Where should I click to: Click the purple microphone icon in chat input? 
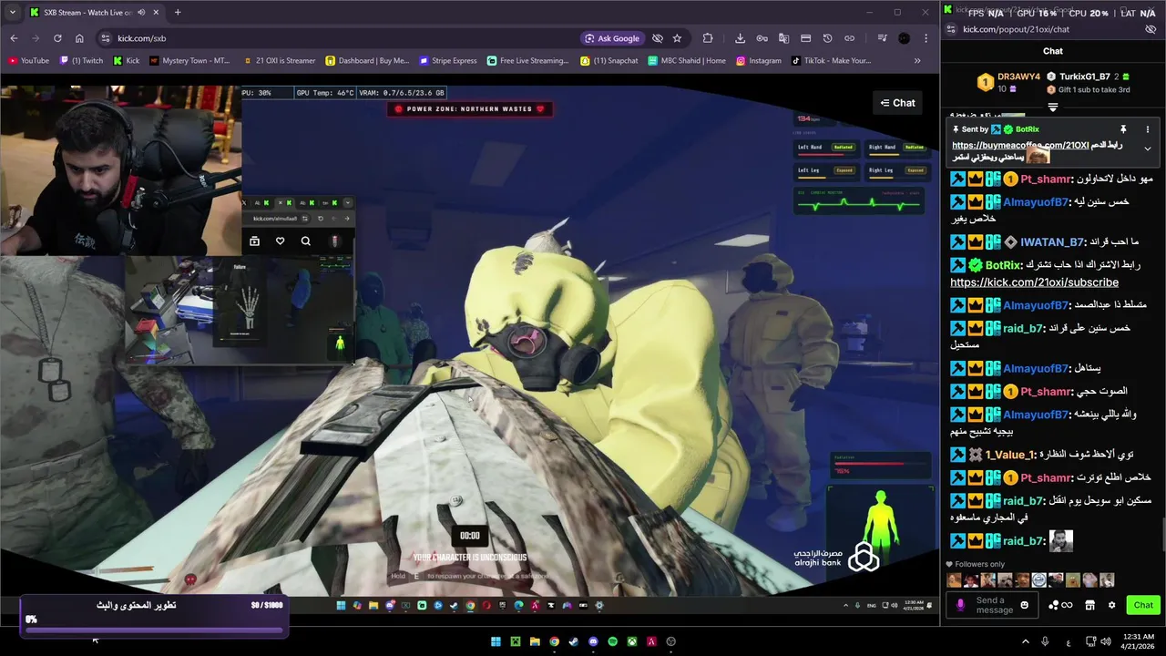[960, 605]
